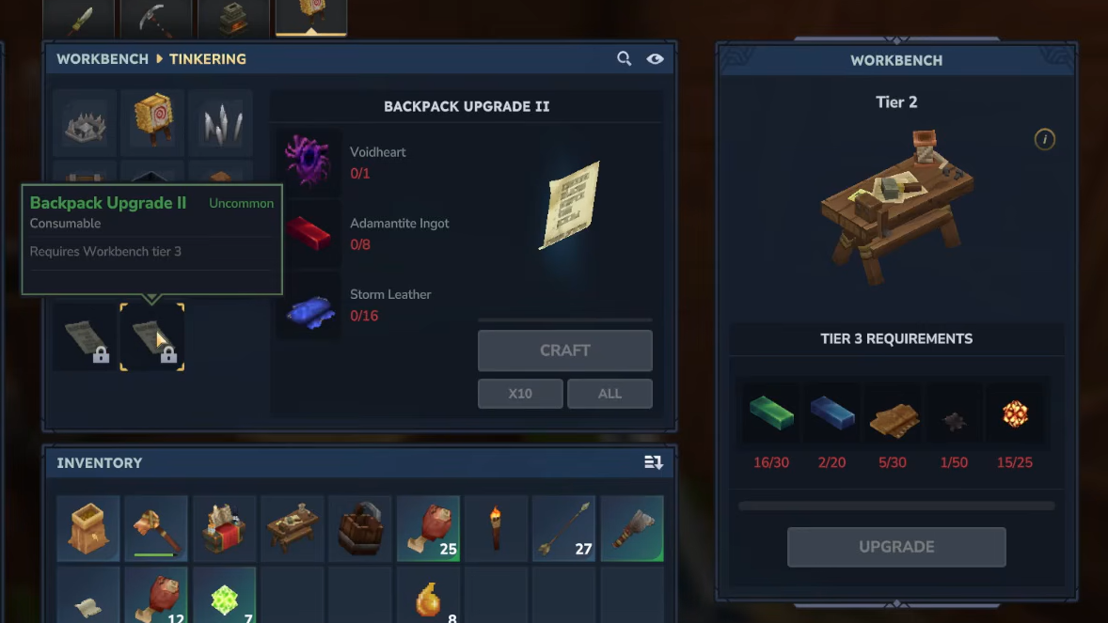Click the workbench info icon
Viewport: 1108px width, 623px height.
coord(1044,139)
